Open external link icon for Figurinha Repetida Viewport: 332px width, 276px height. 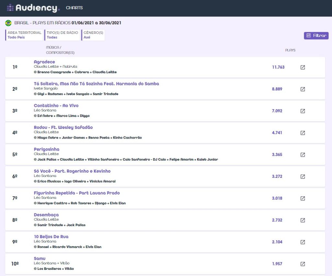point(302,198)
